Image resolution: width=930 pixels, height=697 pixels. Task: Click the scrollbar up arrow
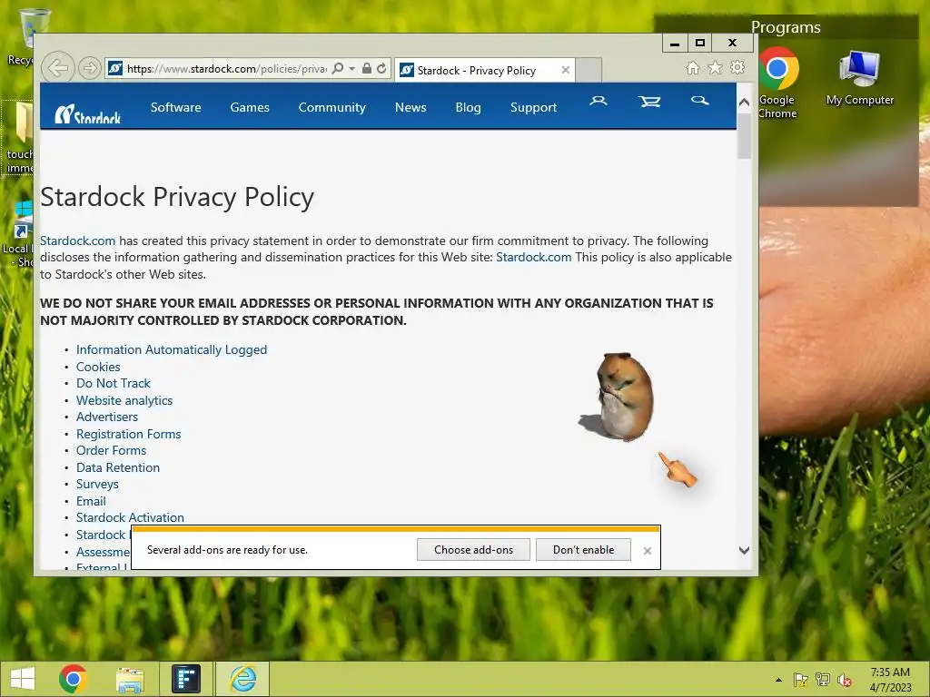(745, 102)
